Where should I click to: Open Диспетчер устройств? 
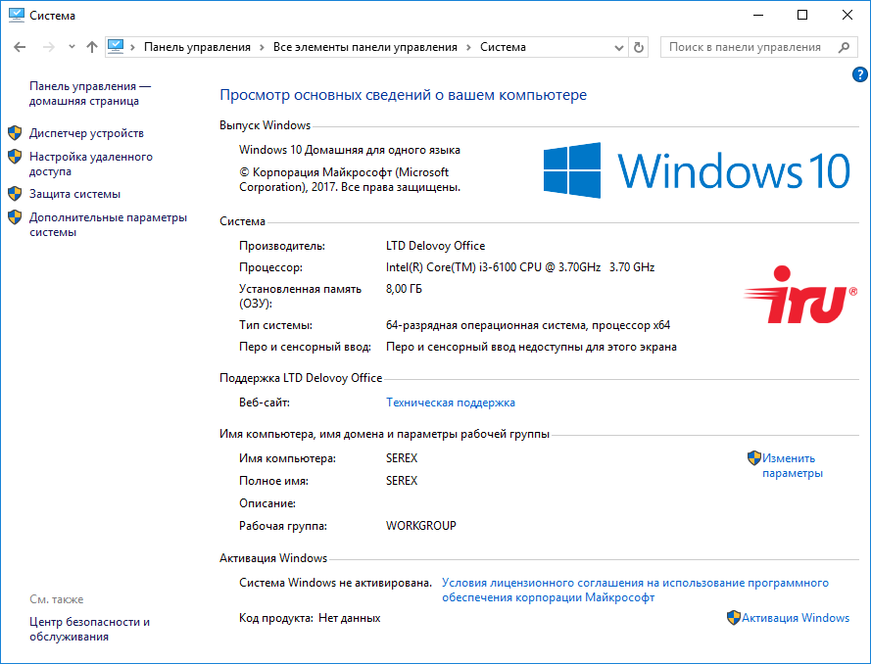point(86,133)
